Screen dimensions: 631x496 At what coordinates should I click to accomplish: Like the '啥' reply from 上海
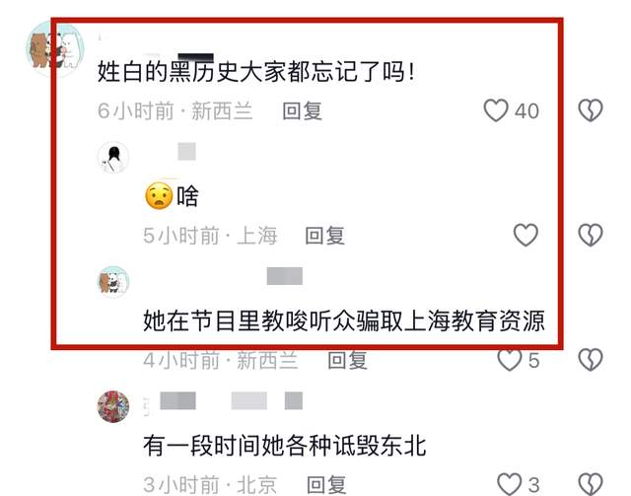526,235
